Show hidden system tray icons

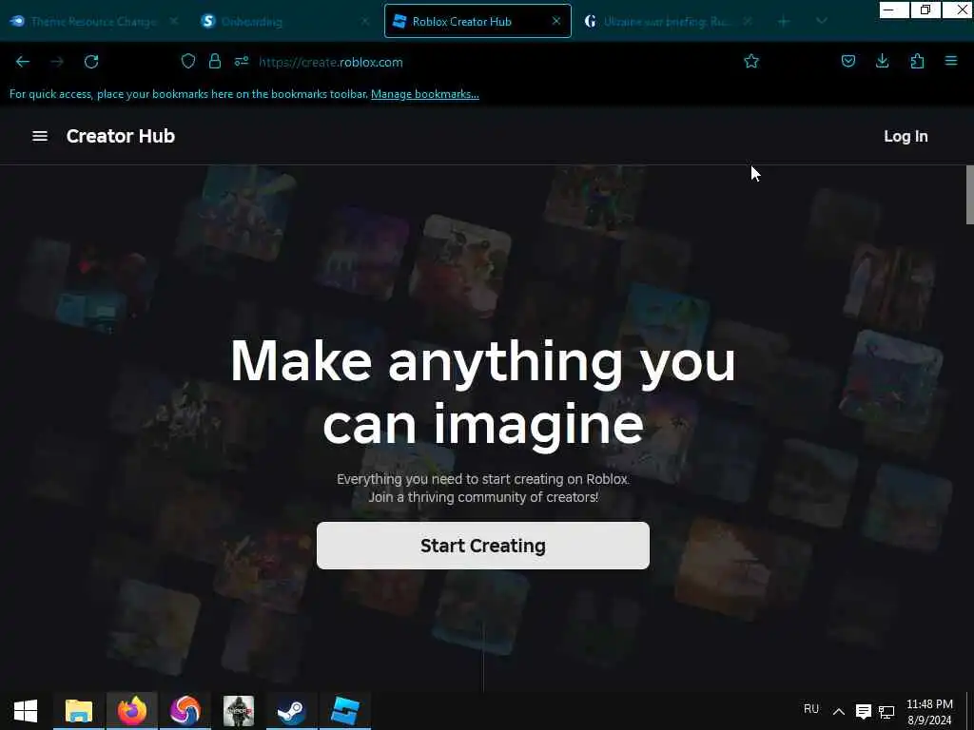tap(839, 711)
